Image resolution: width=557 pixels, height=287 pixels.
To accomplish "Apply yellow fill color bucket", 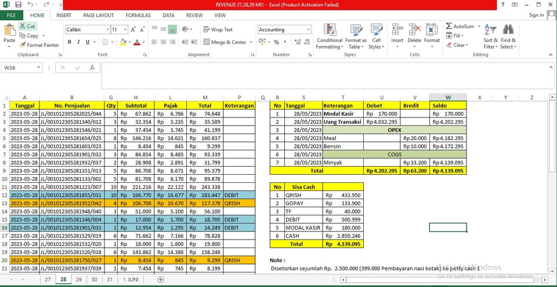I will pos(123,42).
